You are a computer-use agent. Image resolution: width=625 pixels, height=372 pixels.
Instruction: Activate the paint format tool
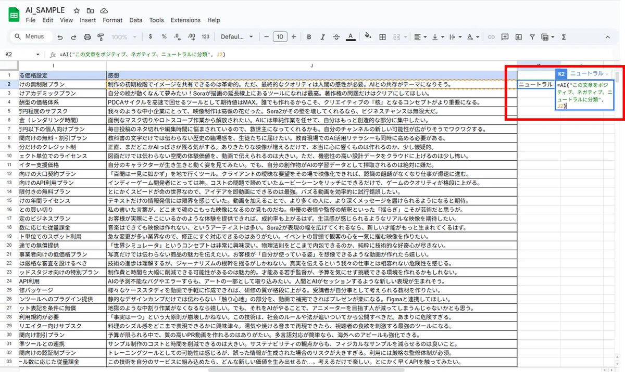[x=101, y=37]
